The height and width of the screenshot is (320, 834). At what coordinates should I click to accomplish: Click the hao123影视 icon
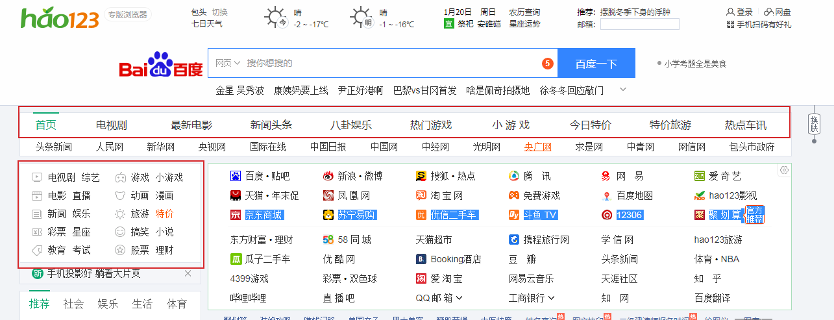pyautogui.click(x=700, y=195)
